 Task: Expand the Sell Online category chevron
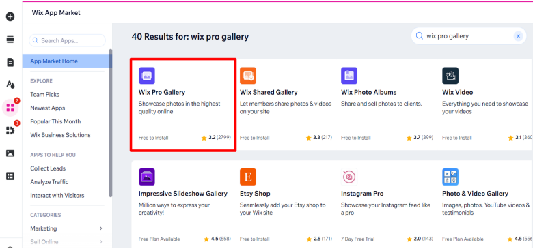pyautogui.click(x=101, y=242)
